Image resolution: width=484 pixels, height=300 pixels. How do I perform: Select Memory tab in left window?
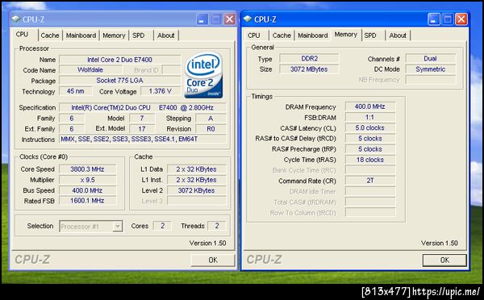[114, 35]
